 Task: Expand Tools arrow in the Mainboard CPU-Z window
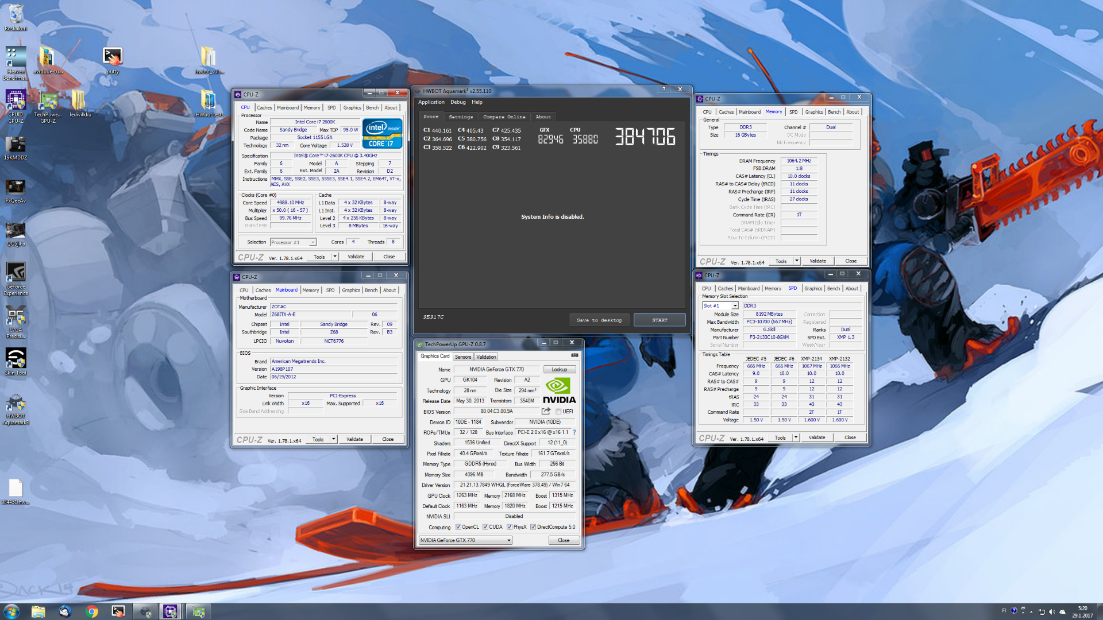coord(334,439)
